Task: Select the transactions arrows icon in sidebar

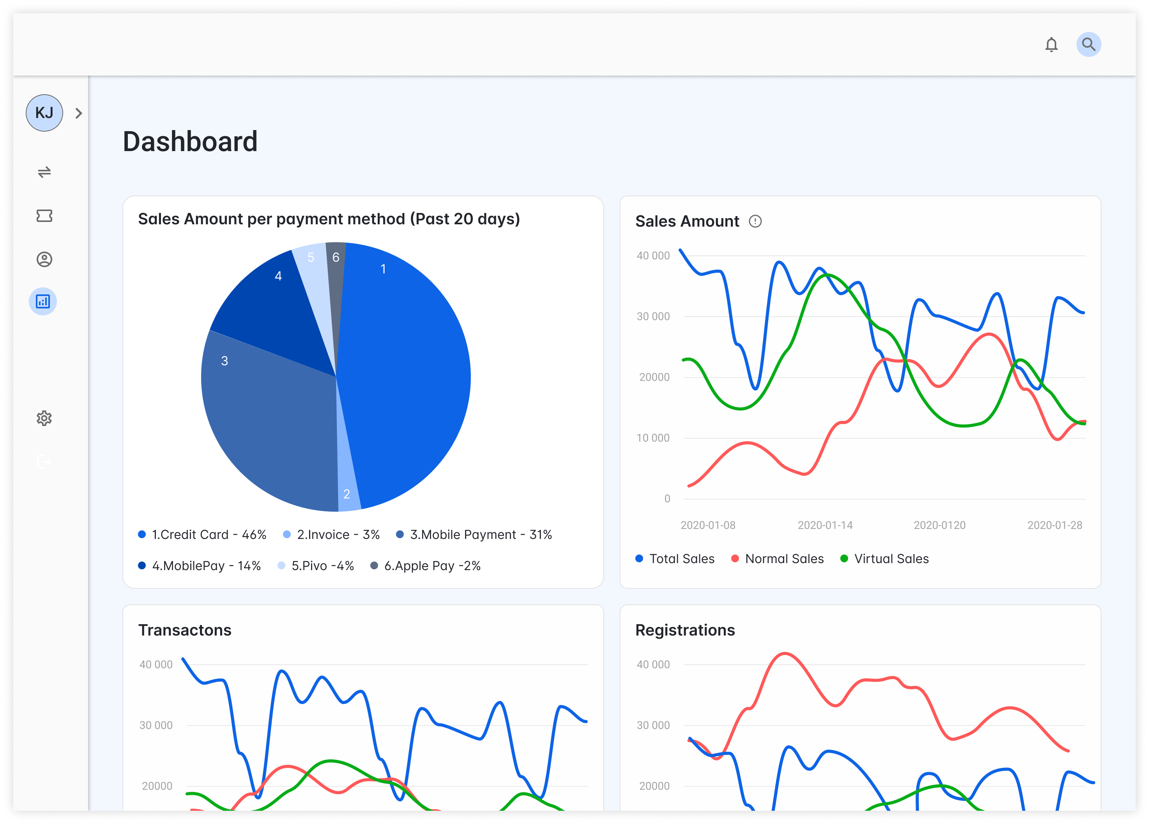Action: coord(44,173)
